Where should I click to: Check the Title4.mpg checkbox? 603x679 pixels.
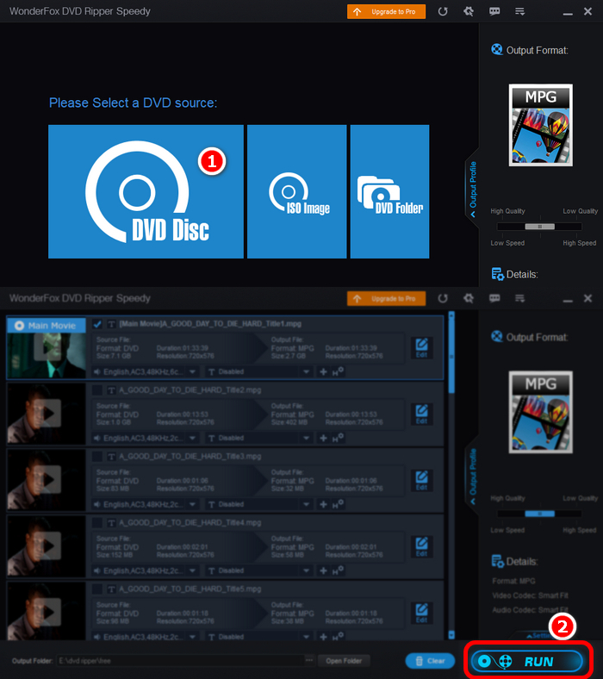click(x=97, y=523)
